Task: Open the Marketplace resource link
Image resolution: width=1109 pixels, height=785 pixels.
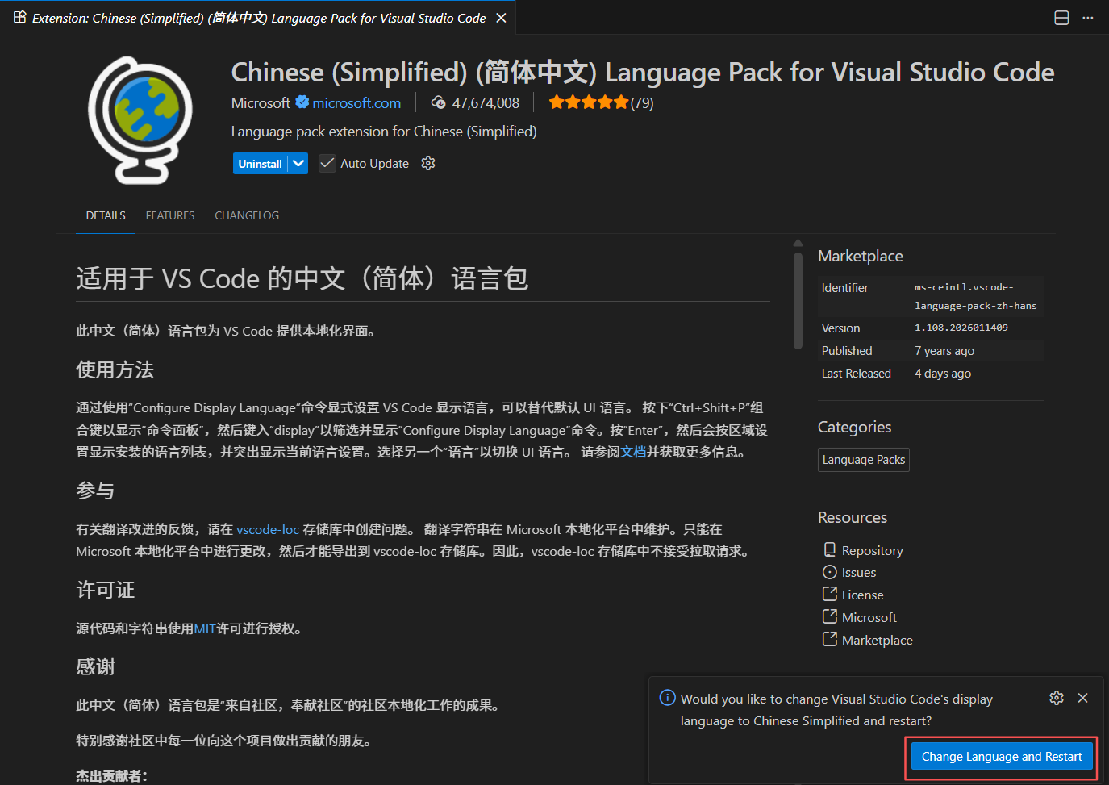Action: coord(878,641)
